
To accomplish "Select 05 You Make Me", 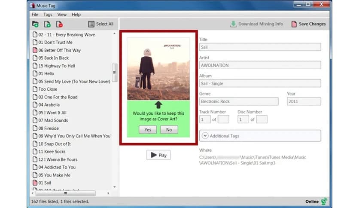I will pyautogui.click(x=55, y=175).
